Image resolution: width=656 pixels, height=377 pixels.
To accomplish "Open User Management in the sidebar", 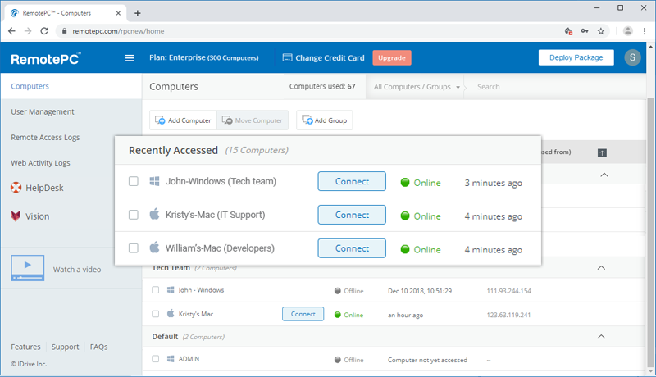I will click(x=43, y=111).
